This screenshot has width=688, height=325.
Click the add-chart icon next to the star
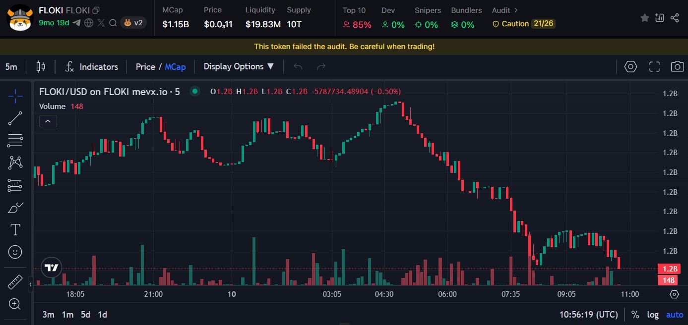pyautogui.click(x=659, y=18)
